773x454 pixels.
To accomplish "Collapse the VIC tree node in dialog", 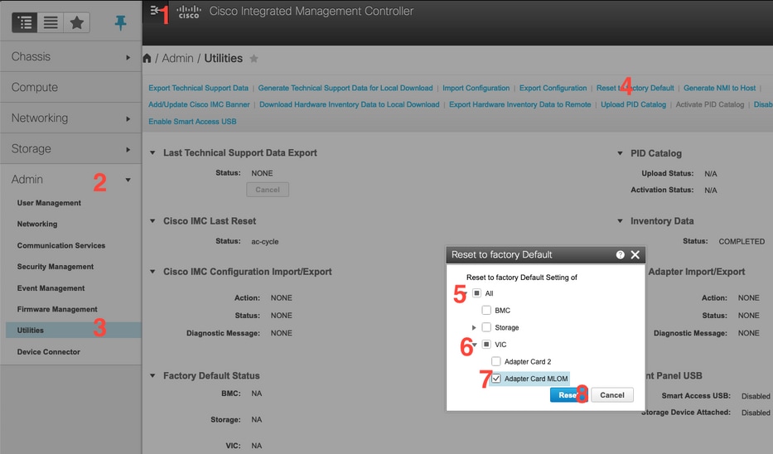I will coord(474,345).
